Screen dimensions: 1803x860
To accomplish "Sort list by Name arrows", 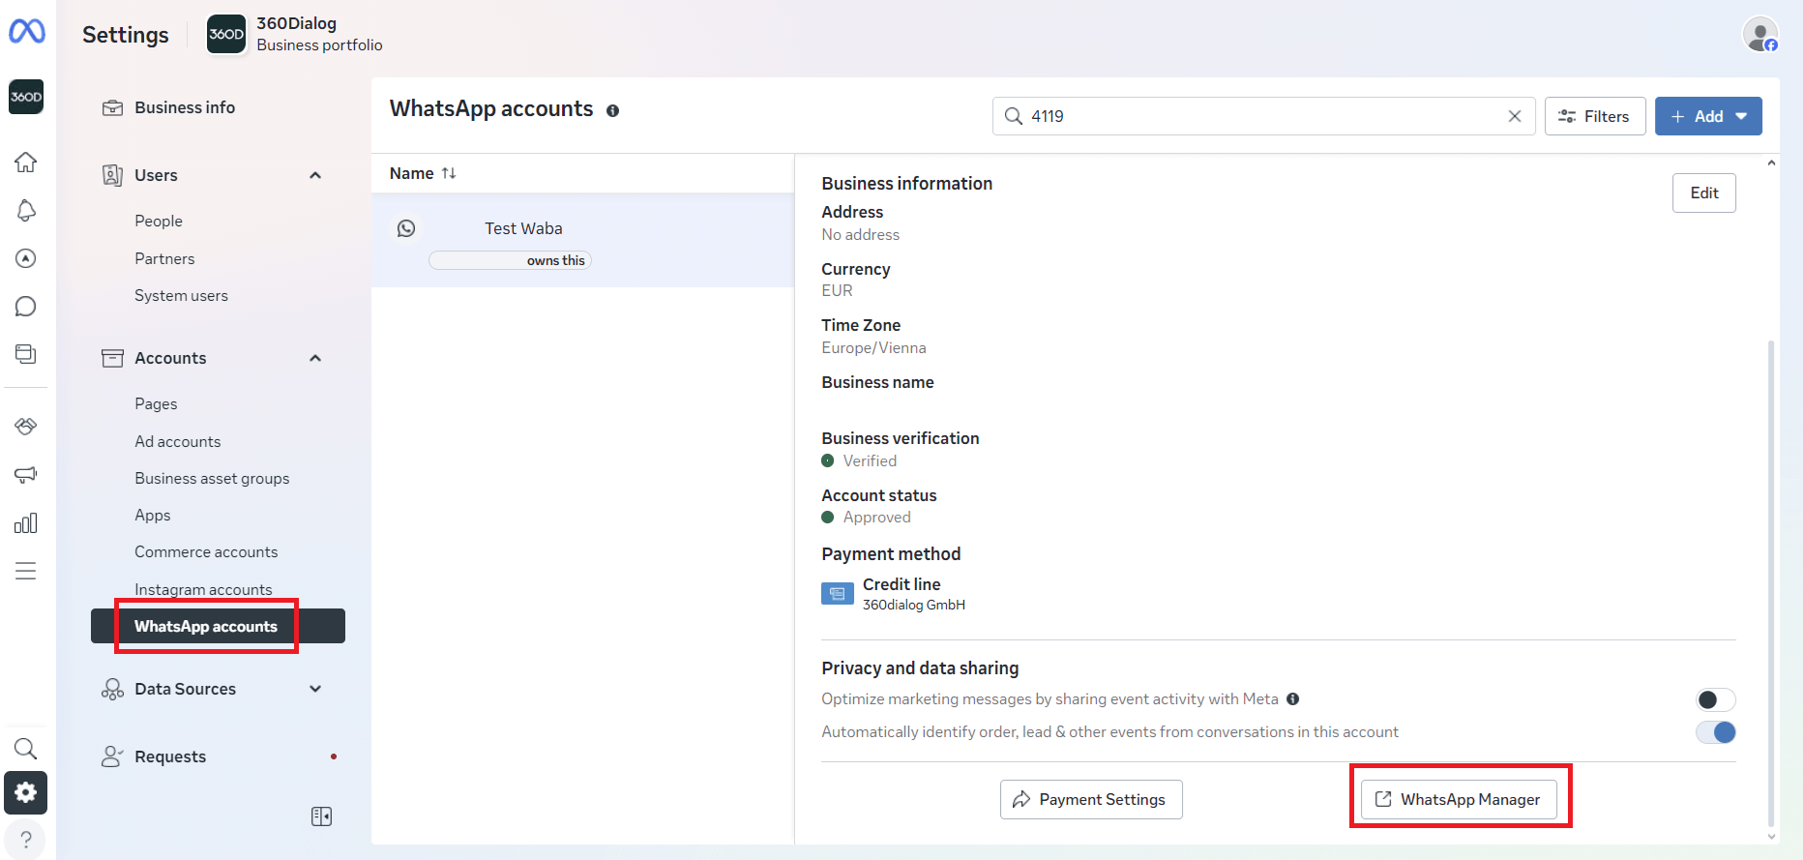I will 449,173.
